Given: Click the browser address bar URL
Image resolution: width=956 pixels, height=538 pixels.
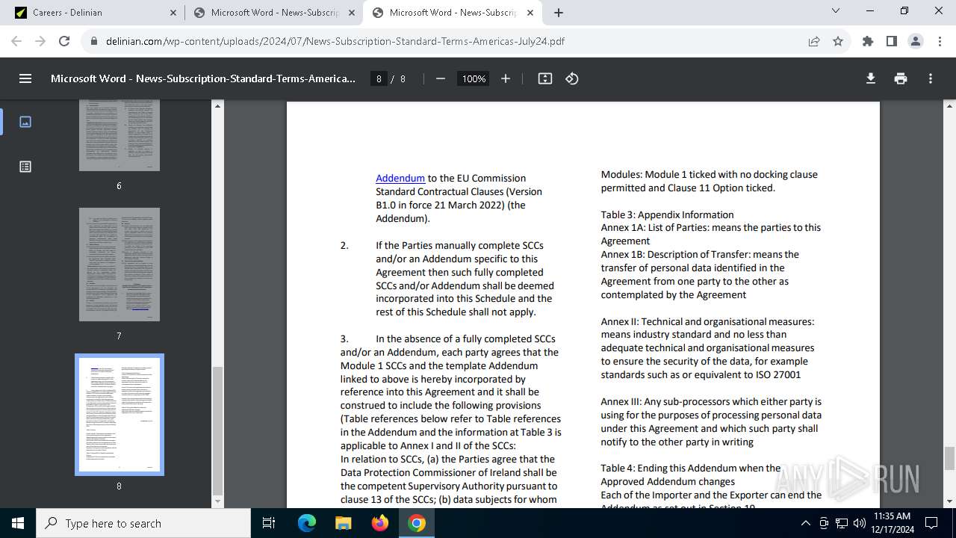Looking at the screenshot, I should (335, 41).
